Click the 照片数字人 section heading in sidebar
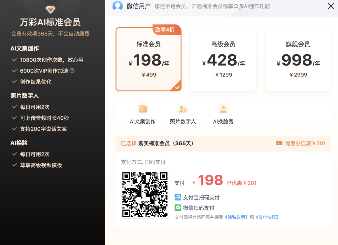This screenshot has width=338, height=245. 24,96
